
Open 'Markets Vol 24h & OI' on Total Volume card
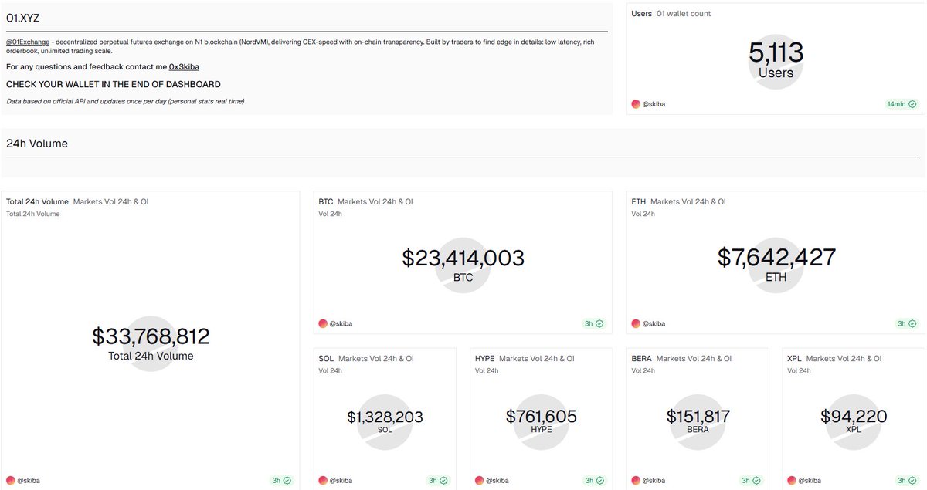(x=110, y=202)
